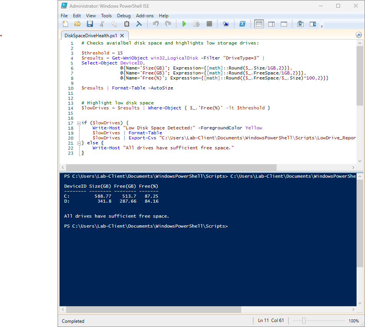Collapse the editor pane with the top chevron

click(x=358, y=35)
